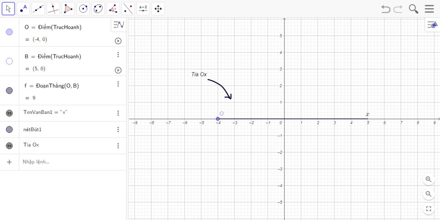This screenshot has height=220, width=440.
Task: Select the Angle measurement tool
Action: (x=113, y=9)
